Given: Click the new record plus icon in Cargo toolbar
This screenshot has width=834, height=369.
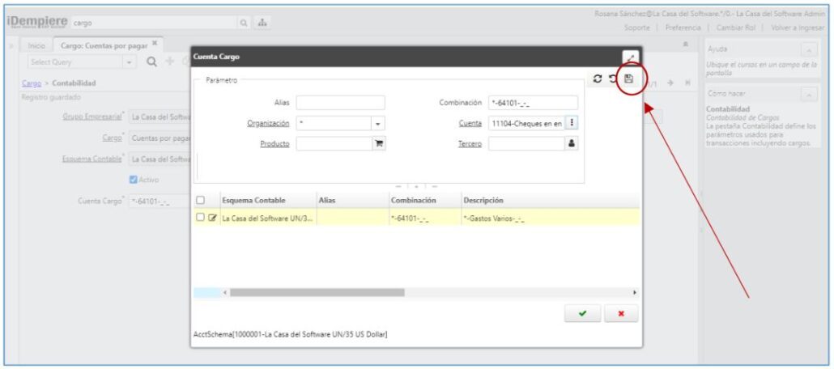Looking at the screenshot, I should coord(170,61).
